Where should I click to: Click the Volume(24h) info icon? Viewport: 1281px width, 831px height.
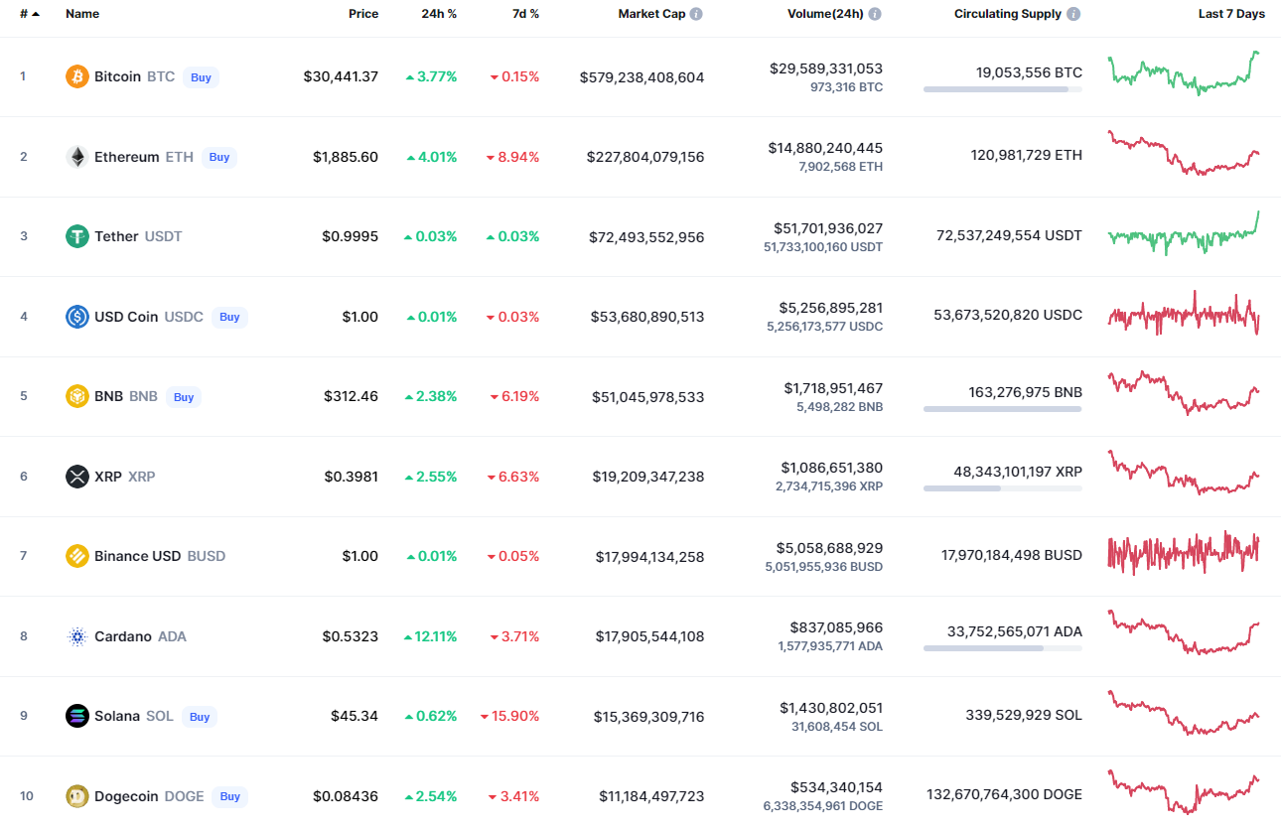[874, 14]
